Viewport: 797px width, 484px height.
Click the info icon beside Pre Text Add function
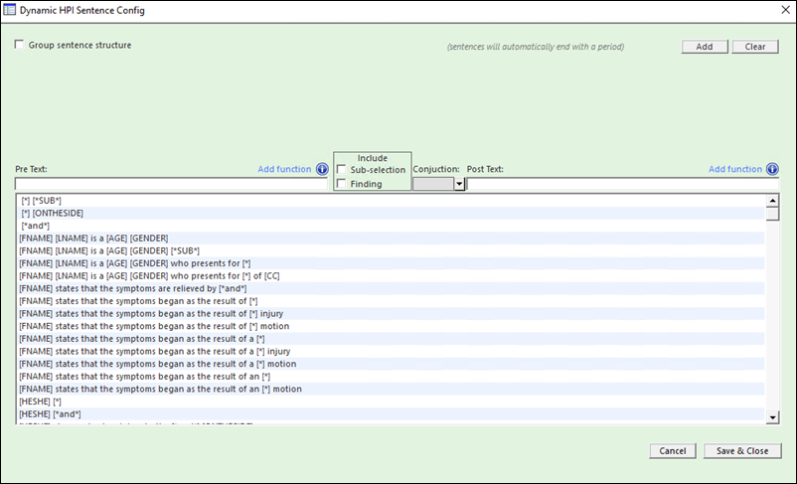click(x=322, y=169)
